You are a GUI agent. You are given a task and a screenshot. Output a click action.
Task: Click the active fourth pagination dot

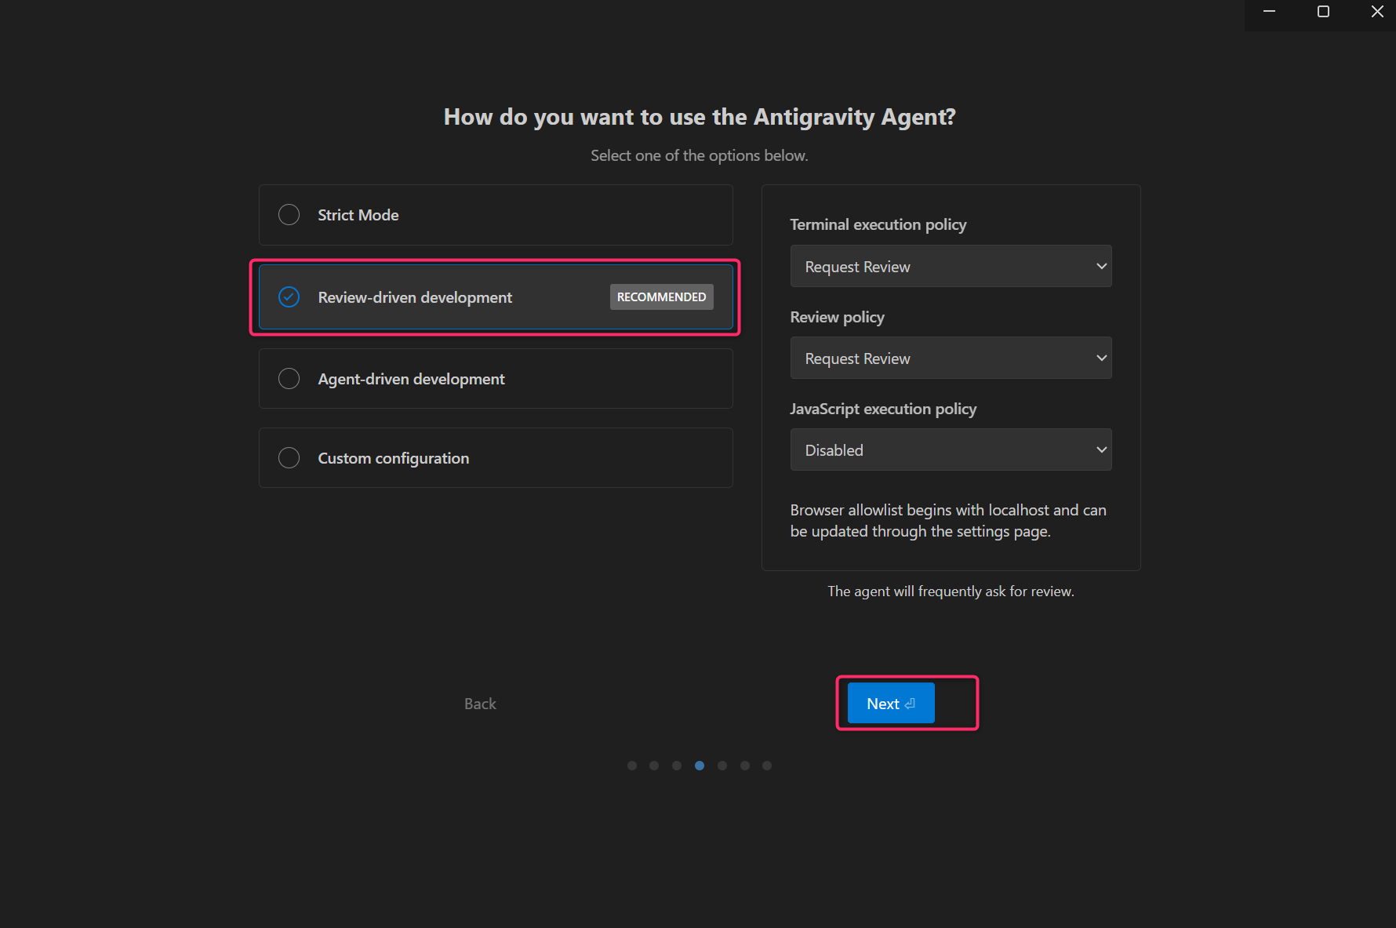(x=700, y=766)
